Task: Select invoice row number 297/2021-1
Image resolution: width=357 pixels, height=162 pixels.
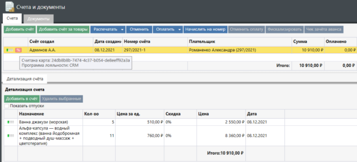Action: coord(134,50)
